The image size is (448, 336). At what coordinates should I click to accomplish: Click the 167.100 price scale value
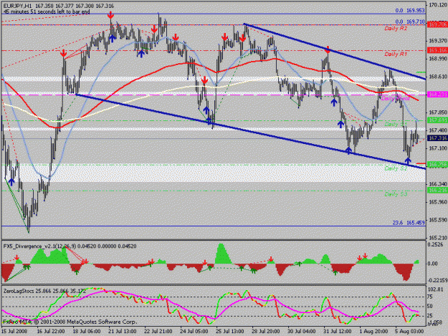coord(438,148)
